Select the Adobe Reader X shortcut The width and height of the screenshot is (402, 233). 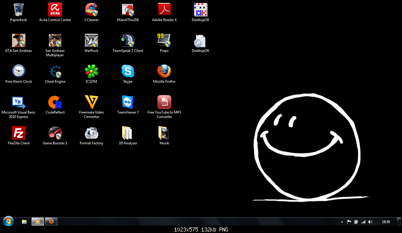pyautogui.click(x=164, y=10)
